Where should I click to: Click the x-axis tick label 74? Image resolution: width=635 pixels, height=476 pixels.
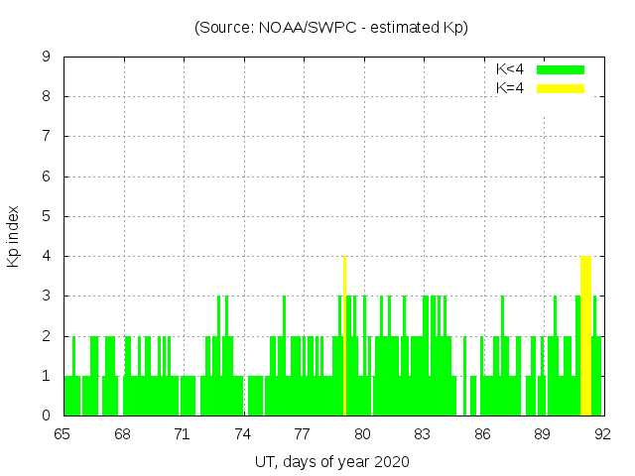click(242, 433)
